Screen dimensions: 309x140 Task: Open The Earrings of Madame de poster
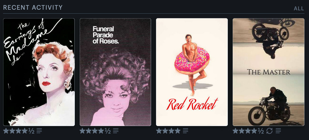pos(39,72)
